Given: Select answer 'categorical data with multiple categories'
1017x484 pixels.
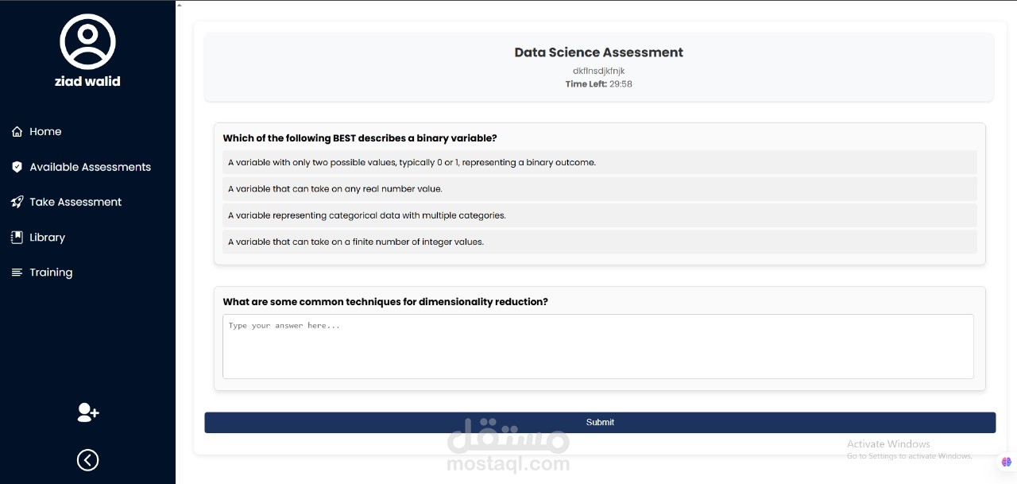Looking at the screenshot, I should pos(600,215).
